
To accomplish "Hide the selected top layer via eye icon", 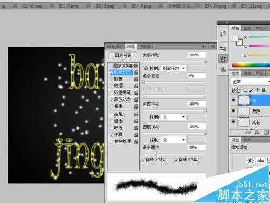I will pos(233,100).
